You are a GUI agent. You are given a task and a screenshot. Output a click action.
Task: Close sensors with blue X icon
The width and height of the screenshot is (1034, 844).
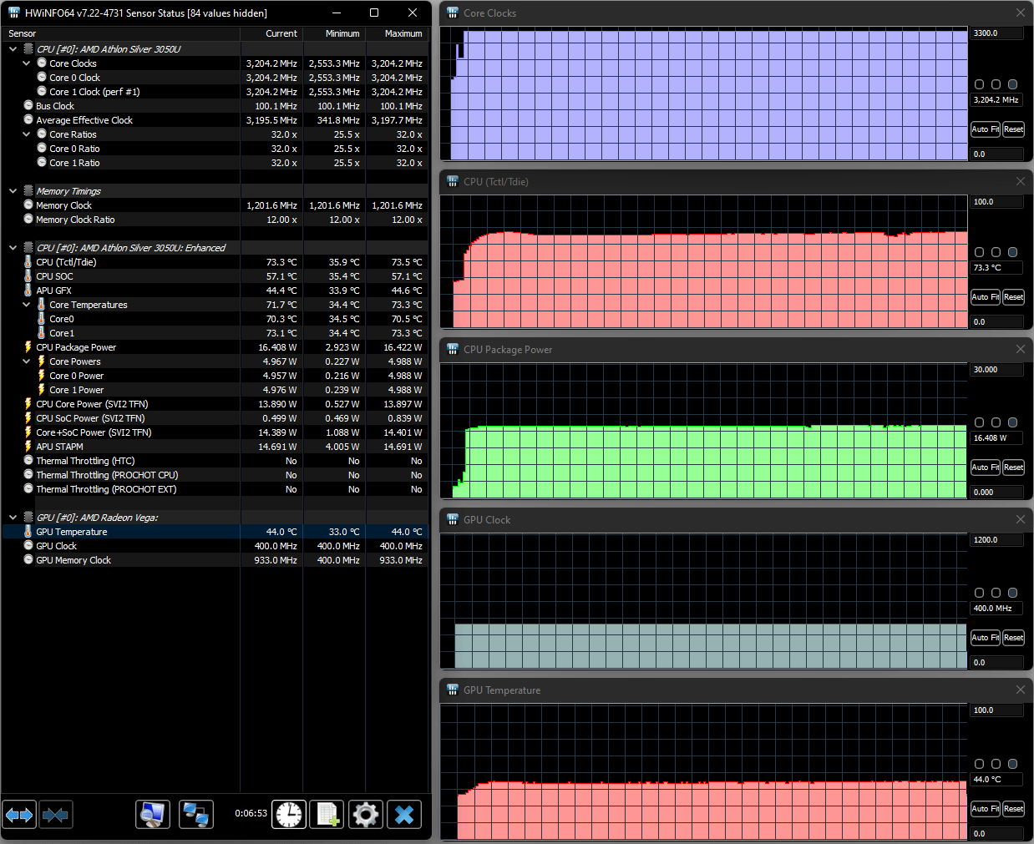404,815
